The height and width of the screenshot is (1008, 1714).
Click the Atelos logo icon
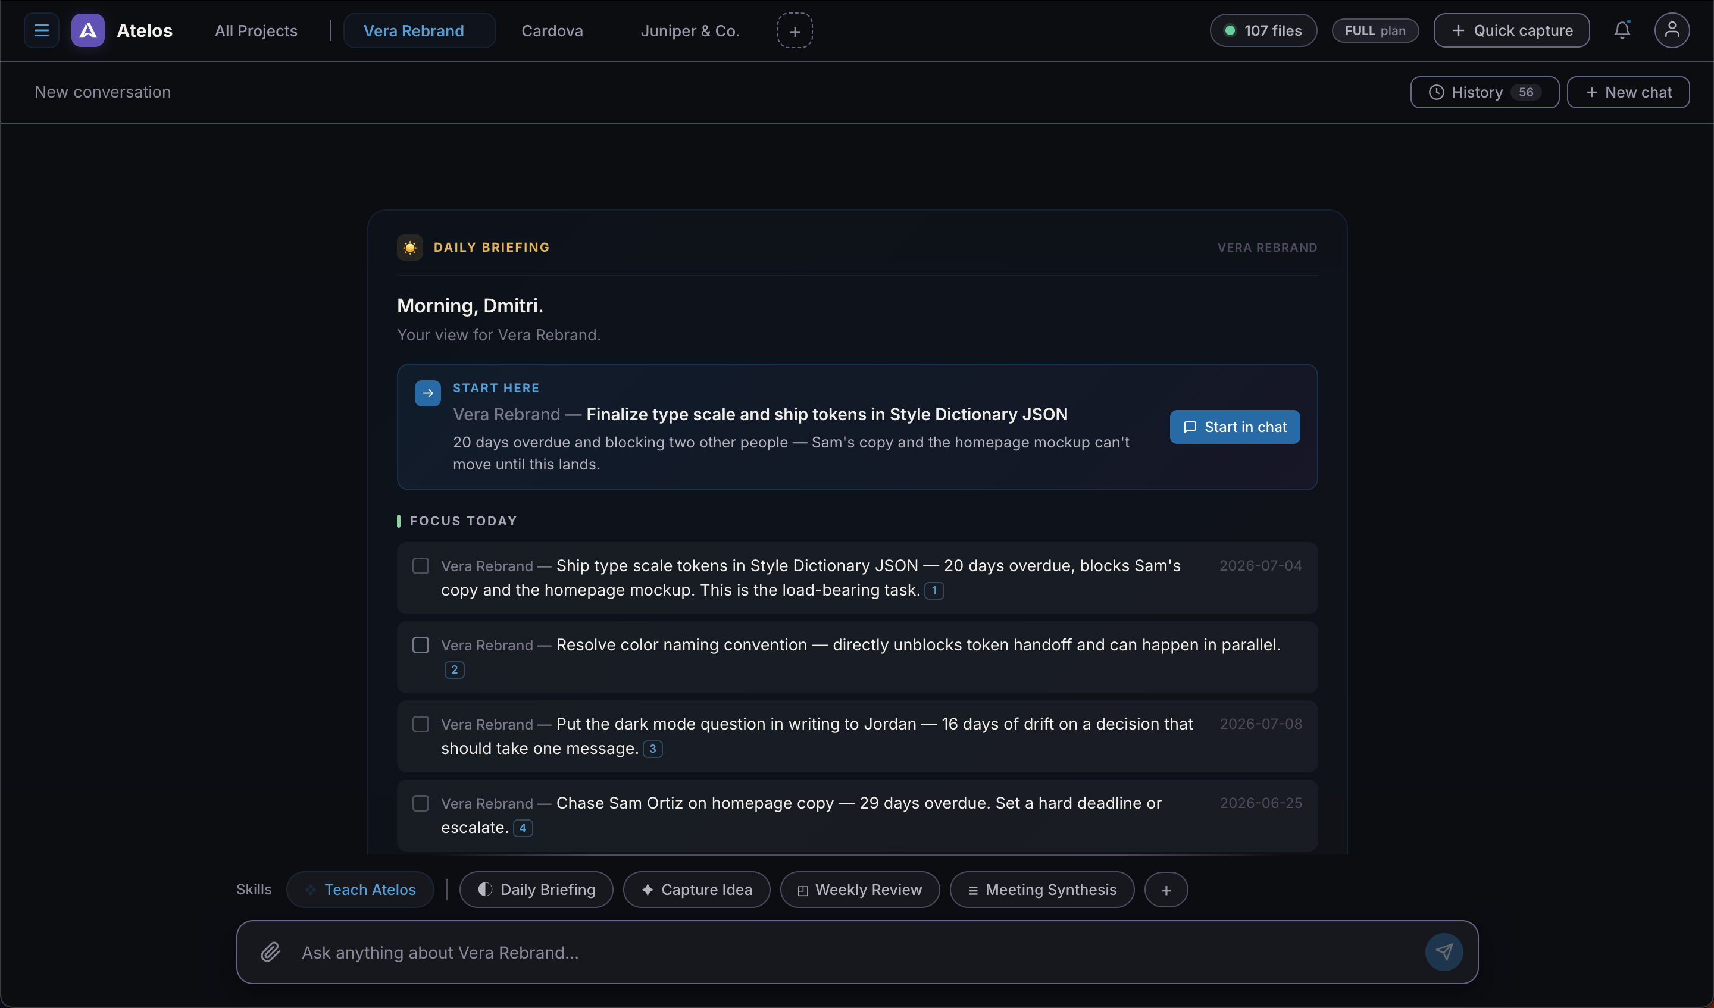click(87, 30)
